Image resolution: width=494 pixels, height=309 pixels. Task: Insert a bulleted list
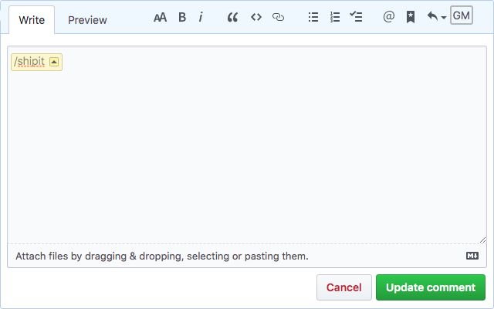tap(313, 17)
